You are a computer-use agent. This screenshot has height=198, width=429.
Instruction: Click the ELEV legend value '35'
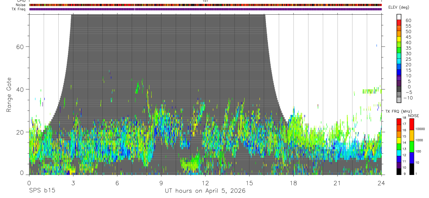coord(408,48)
